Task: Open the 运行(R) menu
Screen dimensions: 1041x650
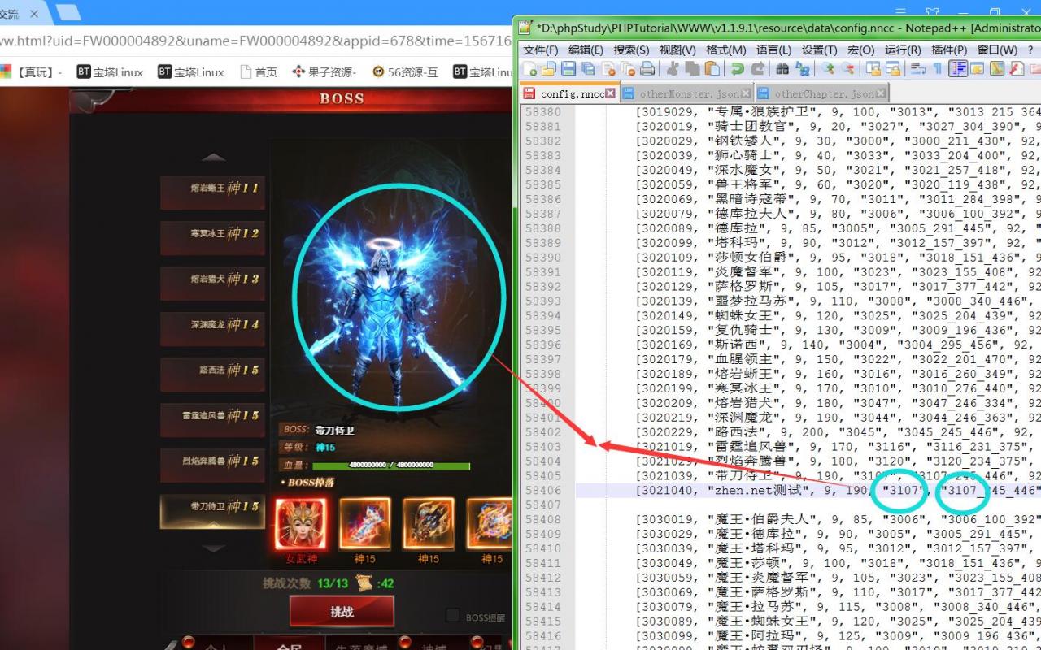Action: [x=903, y=50]
